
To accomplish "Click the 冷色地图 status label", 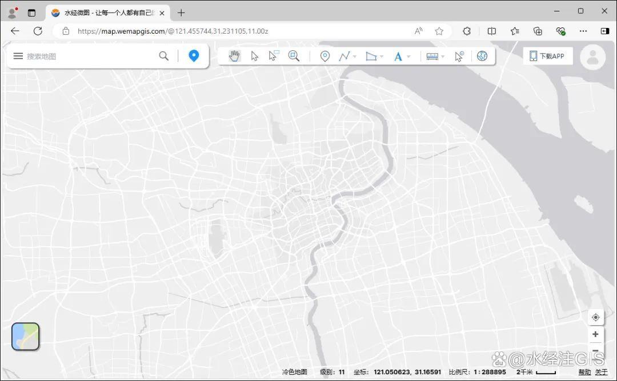I will pyautogui.click(x=294, y=371).
